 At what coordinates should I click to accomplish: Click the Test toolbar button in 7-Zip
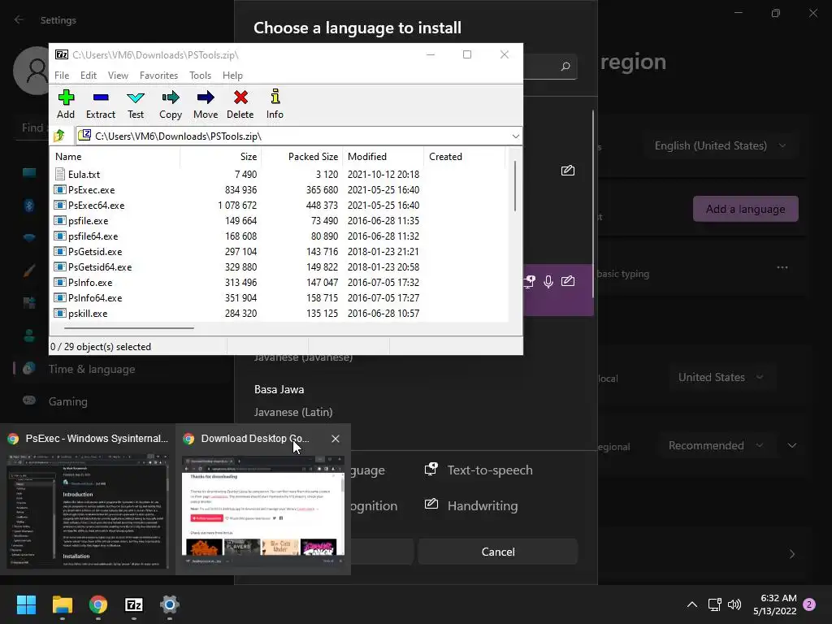point(136,105)
